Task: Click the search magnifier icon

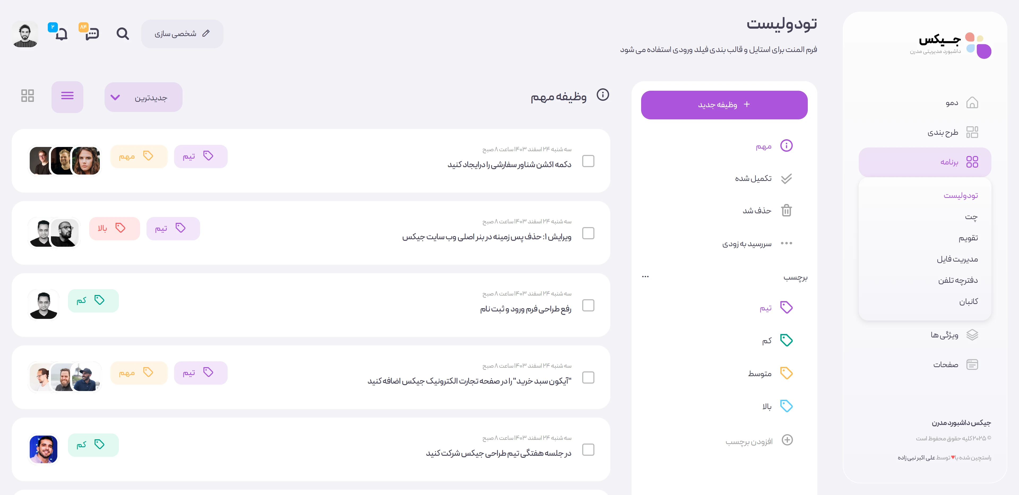Action: (x=123, y=34)
